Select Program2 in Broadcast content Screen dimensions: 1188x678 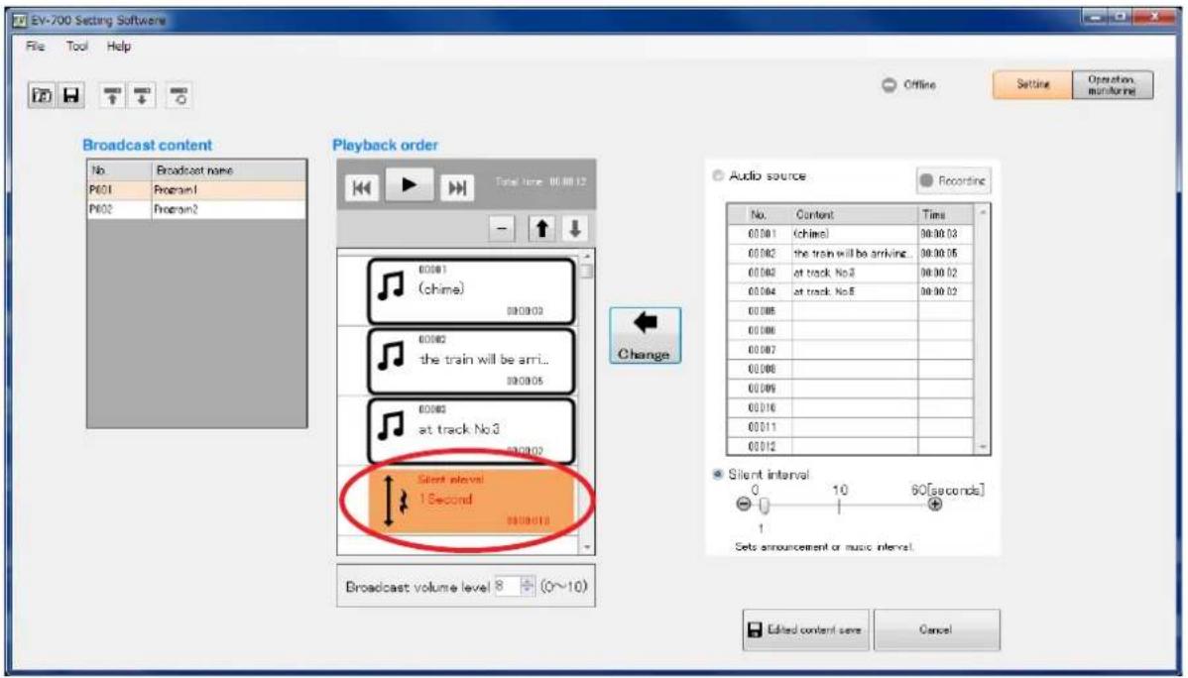[x=197, y=209]
